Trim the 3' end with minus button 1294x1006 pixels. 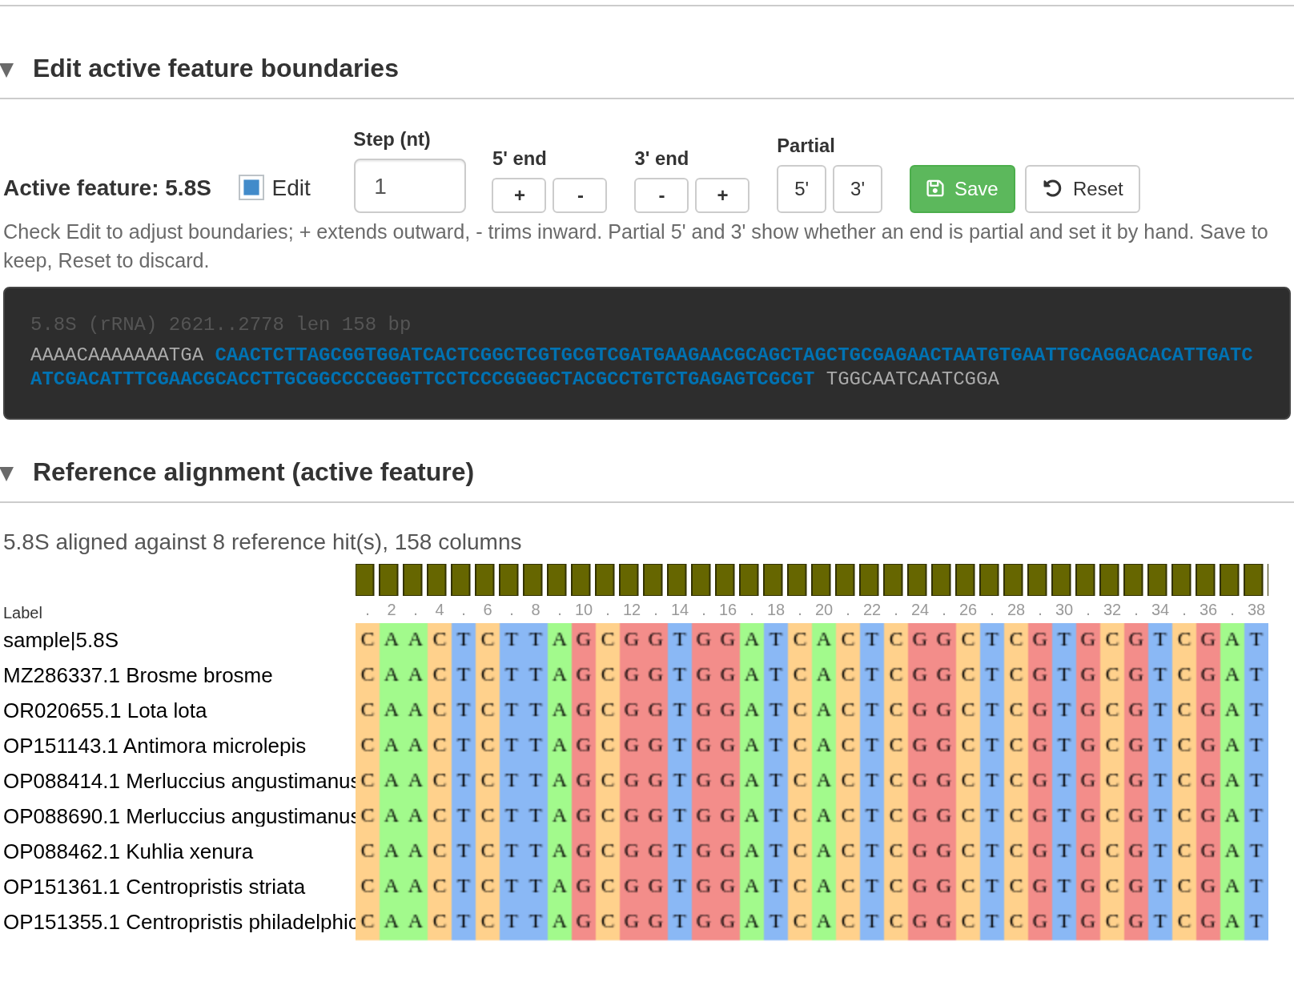click(x=661, y=195)
